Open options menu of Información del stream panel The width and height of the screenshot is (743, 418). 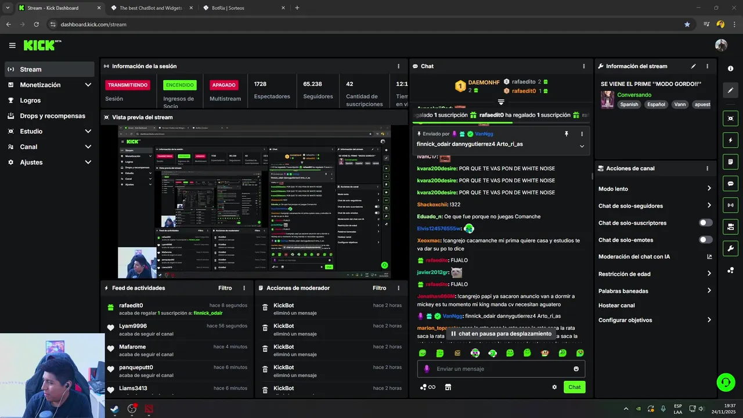pos(707,66)
